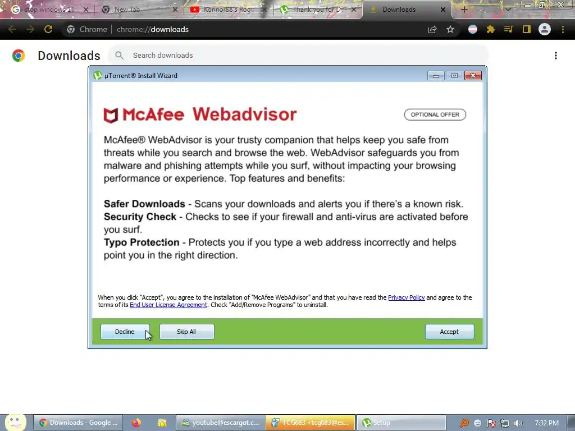Switch to the 'Thank you for D' tab
This screenshot has height=431, width=575.
click(x=317, y=10)
